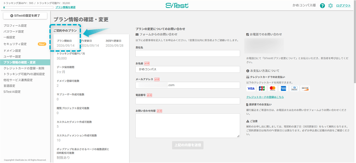Click the document icon beside 請求書でのお支払い

247,105
